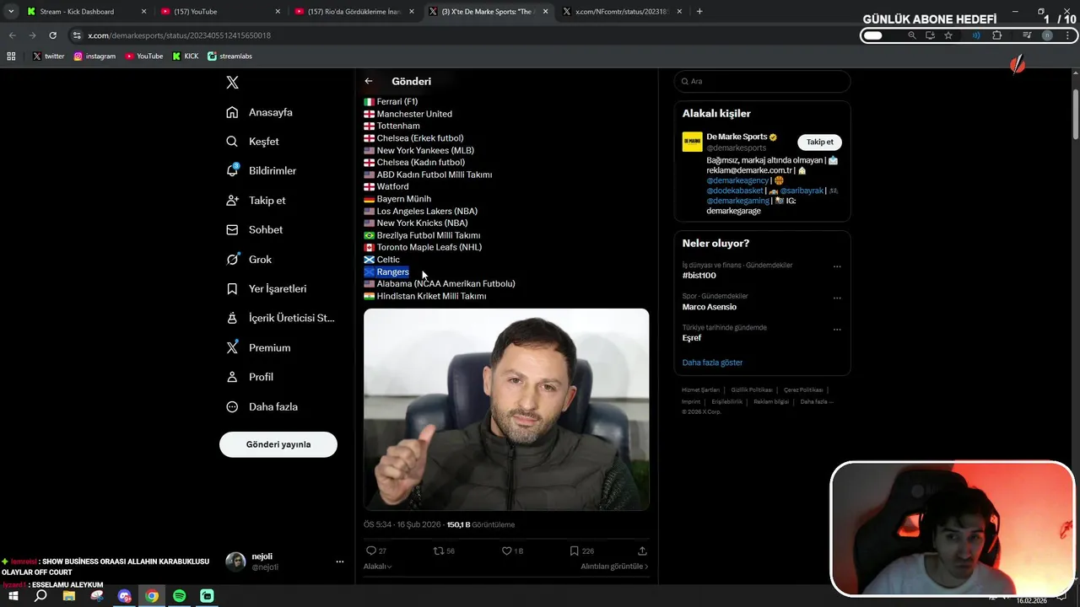Open the @demarkeagency mention link
The height and width of the screenshot is (607, 1080).
(737, 180)
